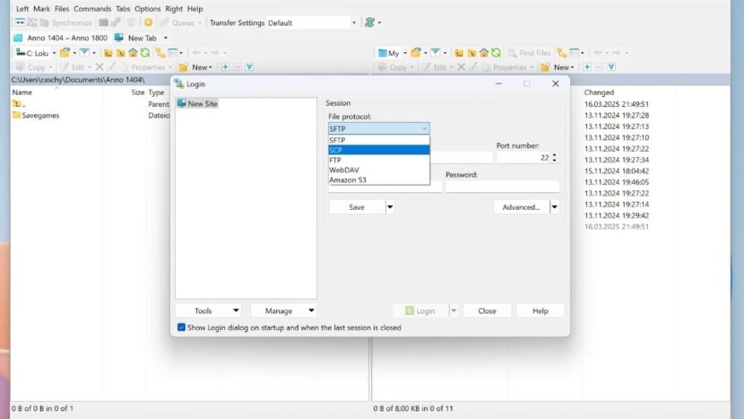The height and width of the screenshot is (419, 744).
Task: Open the Save button dropdown arrow
Action: 390,207
